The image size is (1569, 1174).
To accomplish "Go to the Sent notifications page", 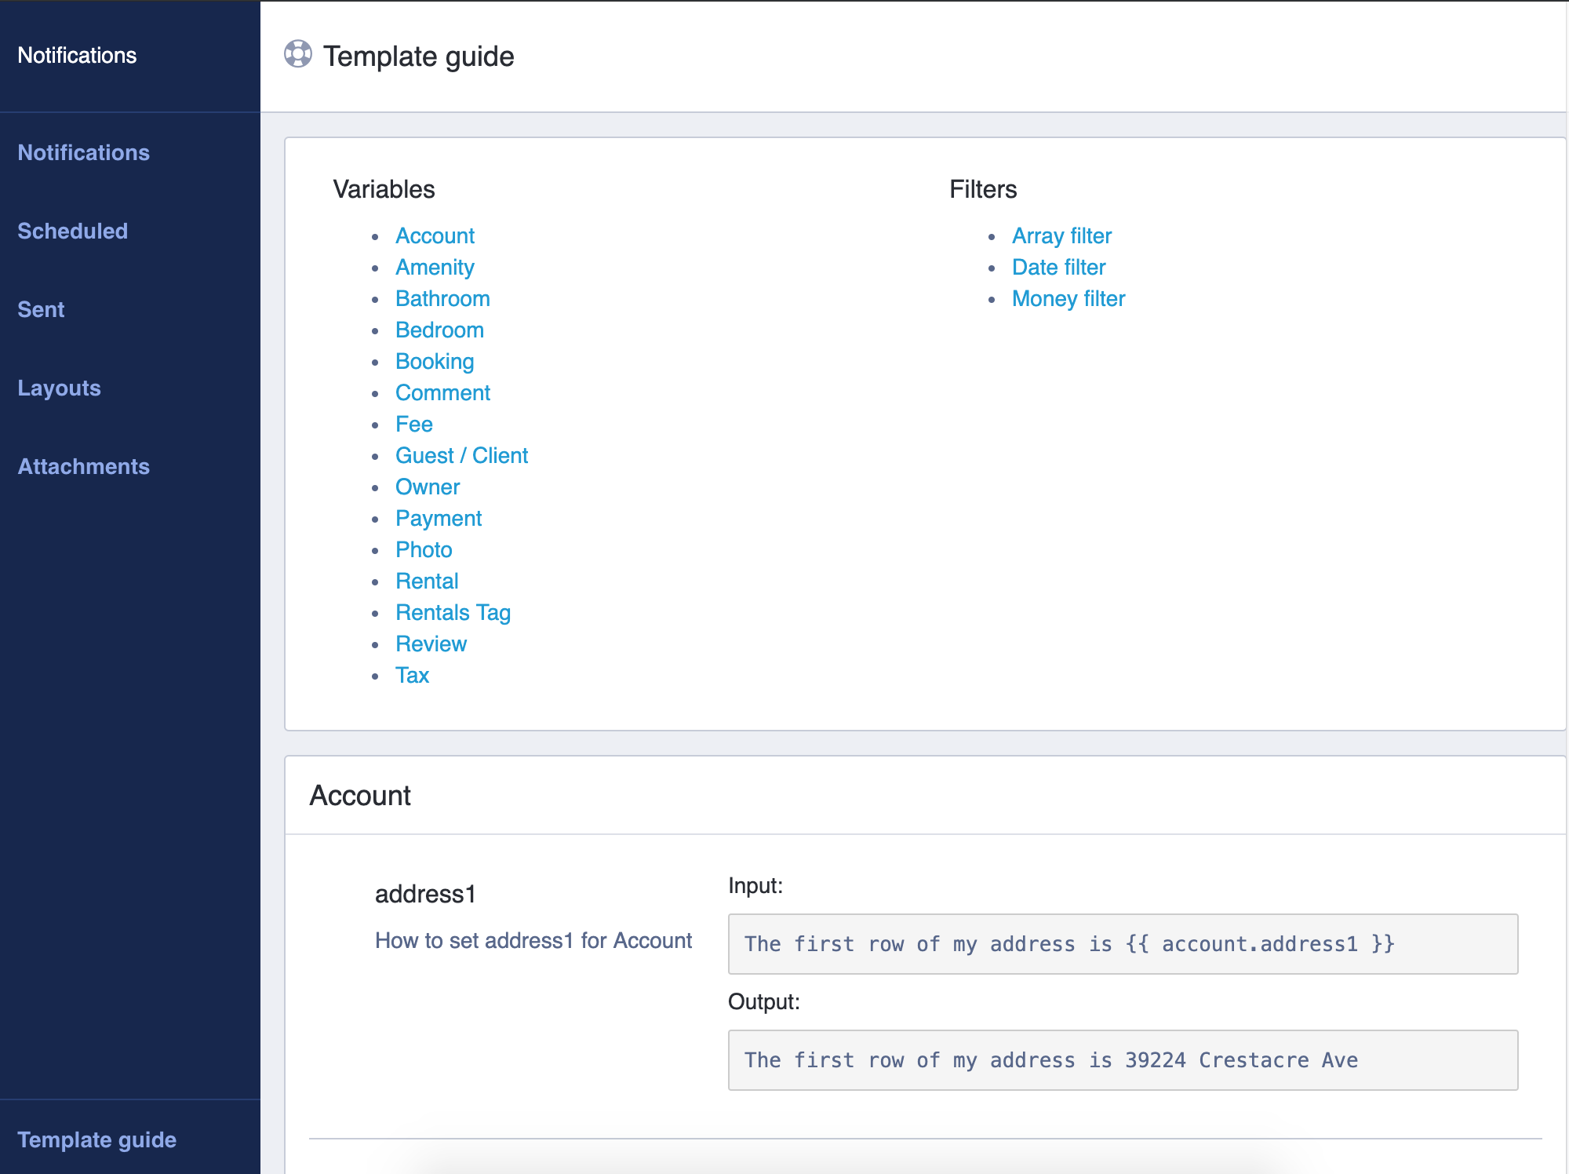I will [x=41, y=309].
